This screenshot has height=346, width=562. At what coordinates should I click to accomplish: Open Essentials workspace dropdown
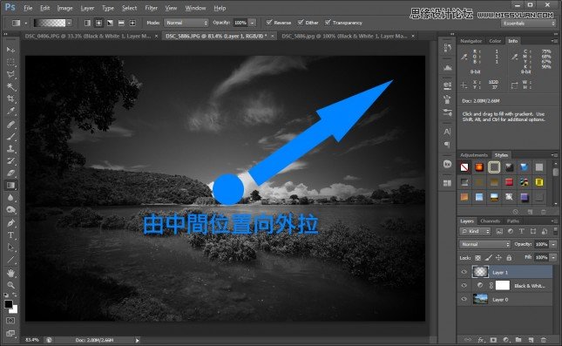pos(528,24)
